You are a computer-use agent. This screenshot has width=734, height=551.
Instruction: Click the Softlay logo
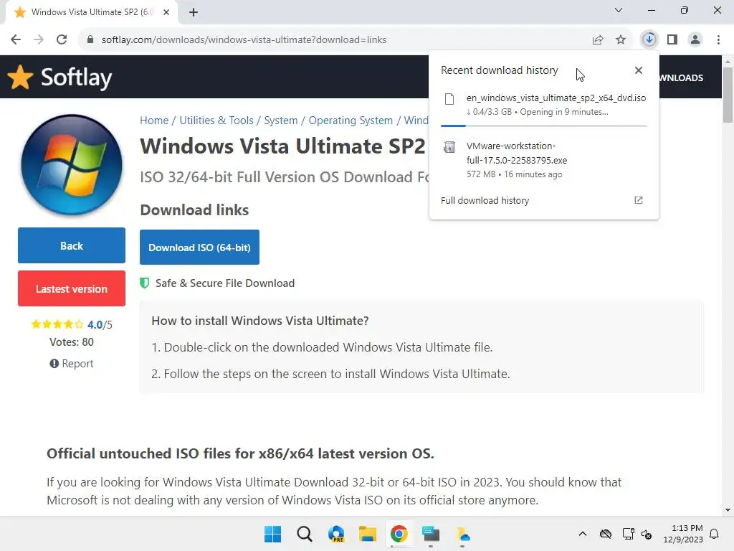point(60,77)
